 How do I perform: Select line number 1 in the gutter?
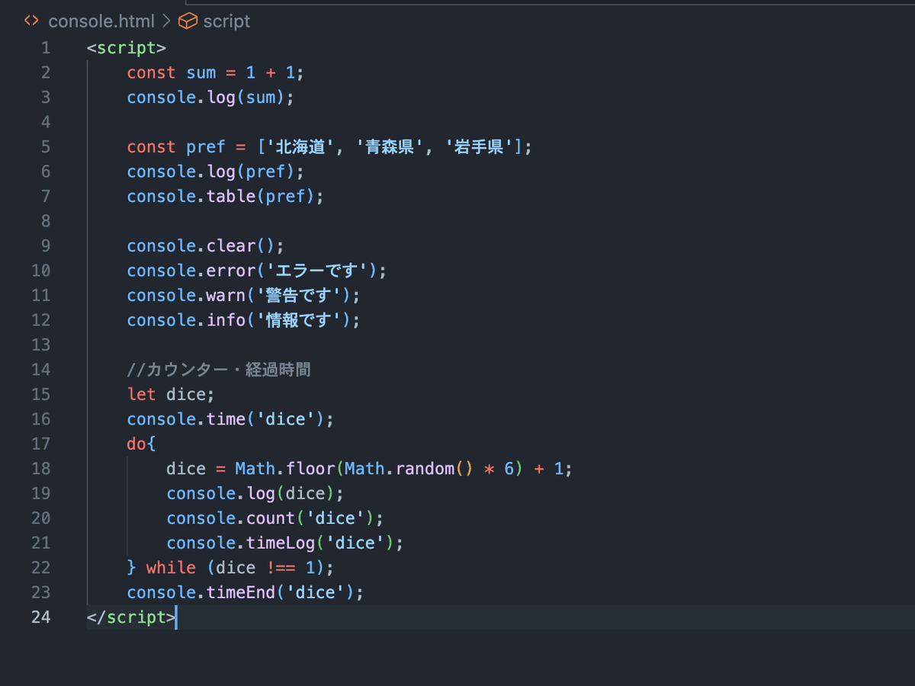45,47
